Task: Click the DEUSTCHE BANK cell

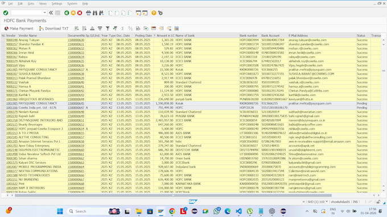Action: [x=187, y=150]
